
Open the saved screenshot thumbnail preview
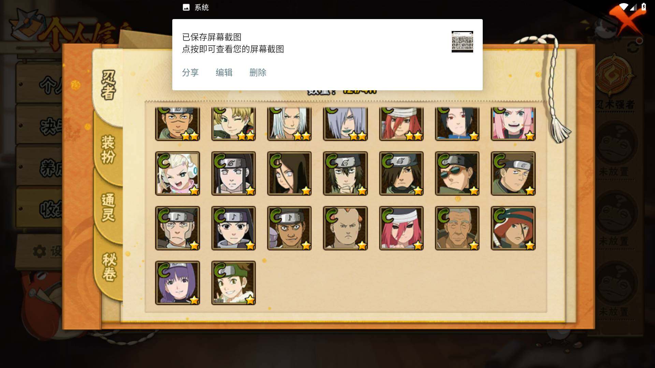tap(462, 42)
